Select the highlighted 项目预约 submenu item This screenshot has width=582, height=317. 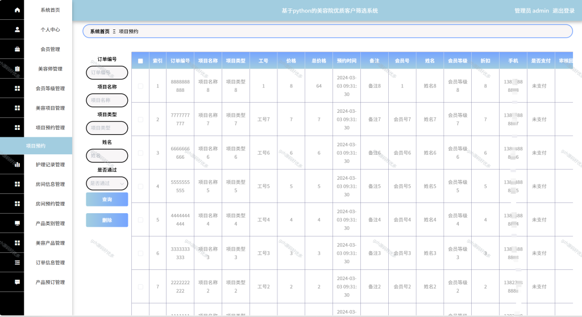coord(36,146)
